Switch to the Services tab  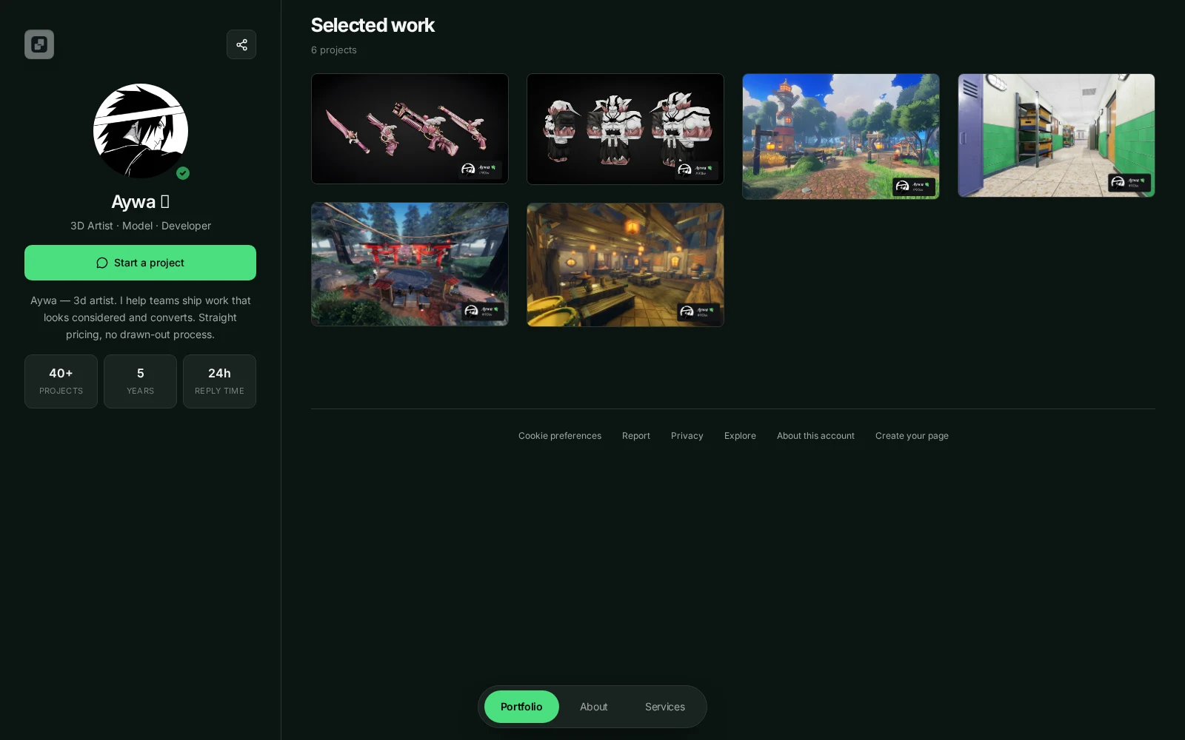[x=665, y=707]
